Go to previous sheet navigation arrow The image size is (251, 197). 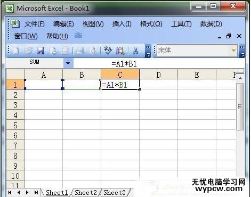tap(19, 192)
